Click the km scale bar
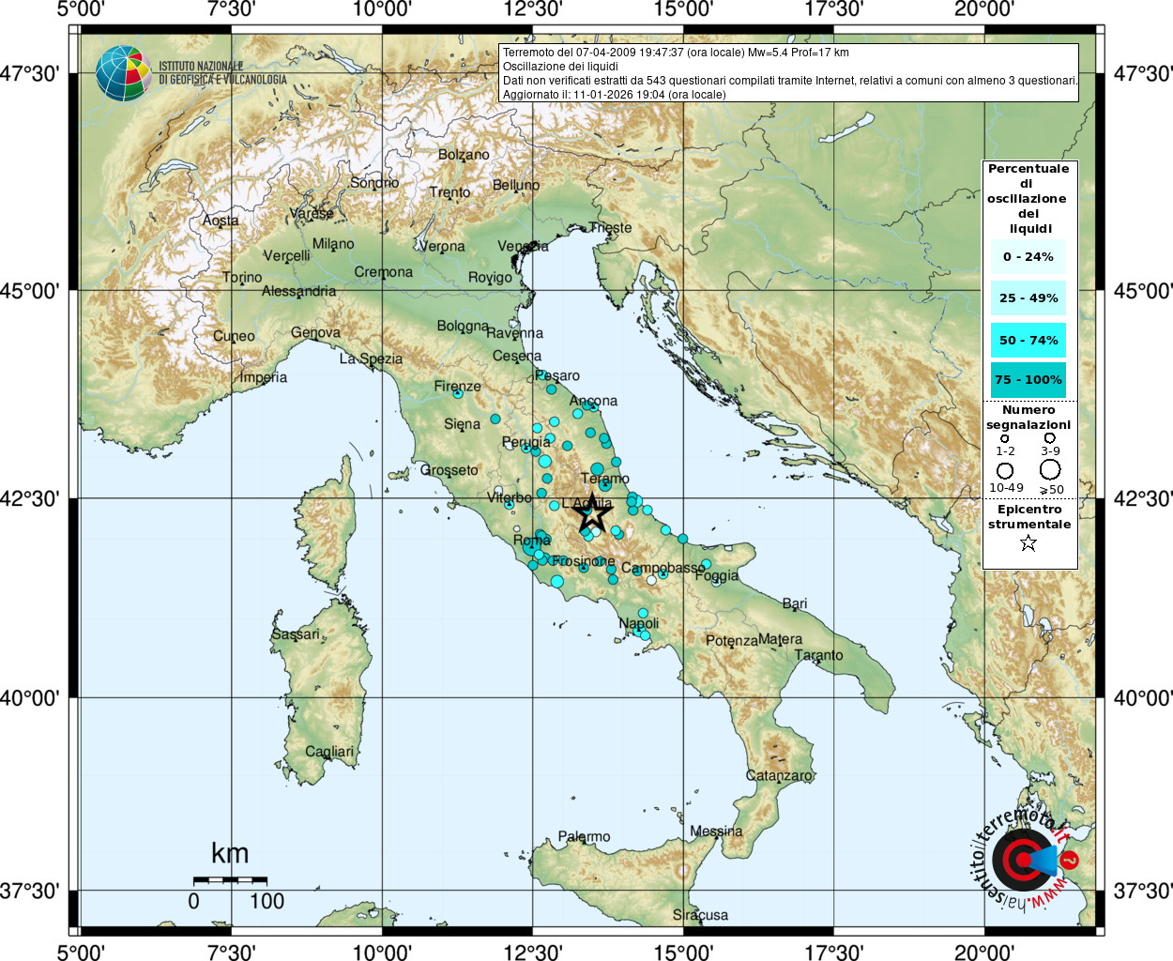Screen dimensions: 1173x961 [x=230, y=880]
